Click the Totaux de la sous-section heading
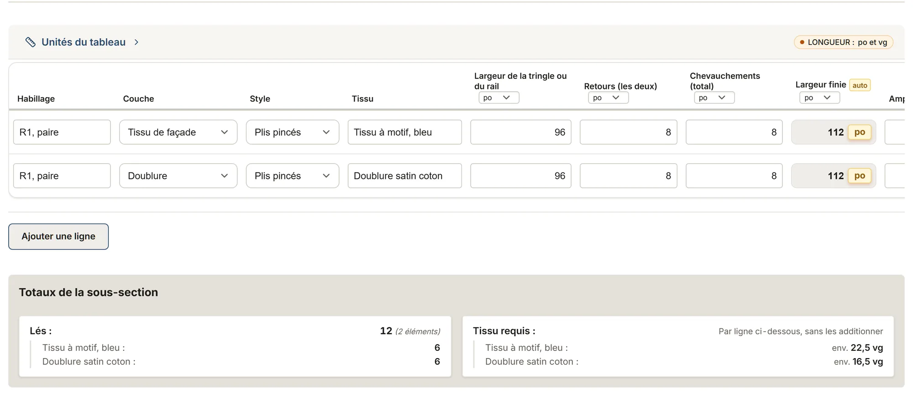The height and width of the screenshot is (395, 913). (x=89, y=292)
